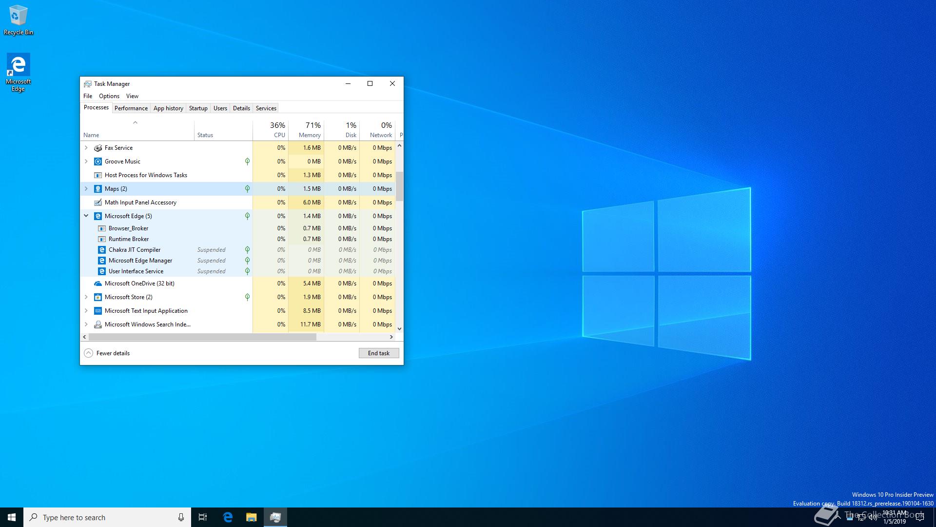Switch to the Performance tab
The width and height of the screenshot is (936, 527).
[x=131, y=108]
